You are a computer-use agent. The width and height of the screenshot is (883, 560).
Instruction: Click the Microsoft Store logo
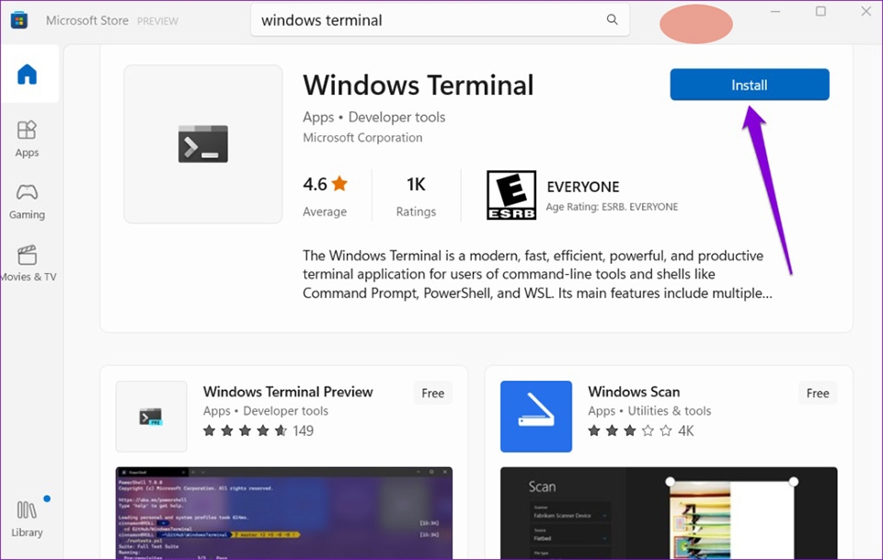click(18, 19)
